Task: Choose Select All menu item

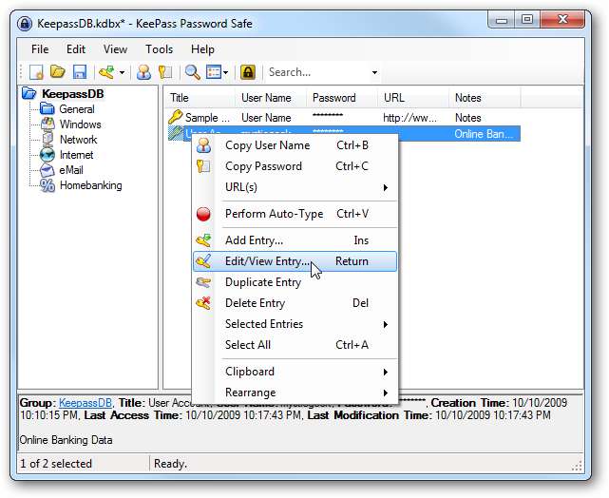Action: tap(295, 345)
